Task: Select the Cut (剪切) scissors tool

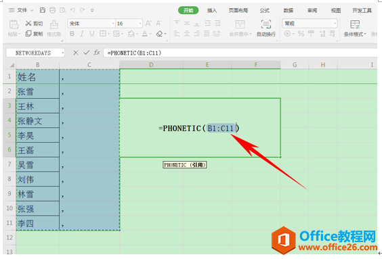Action: [x=34, y=24]
